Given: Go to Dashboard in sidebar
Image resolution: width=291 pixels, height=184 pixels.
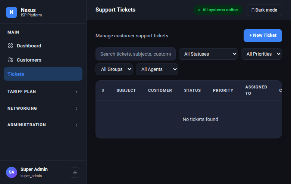Looking at the screenshot, I should pyautogui.click(x=43, y=46).
